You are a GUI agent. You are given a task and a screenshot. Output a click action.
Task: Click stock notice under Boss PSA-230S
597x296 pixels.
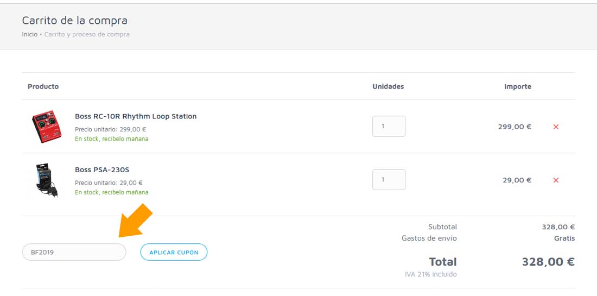click(112, 192)
